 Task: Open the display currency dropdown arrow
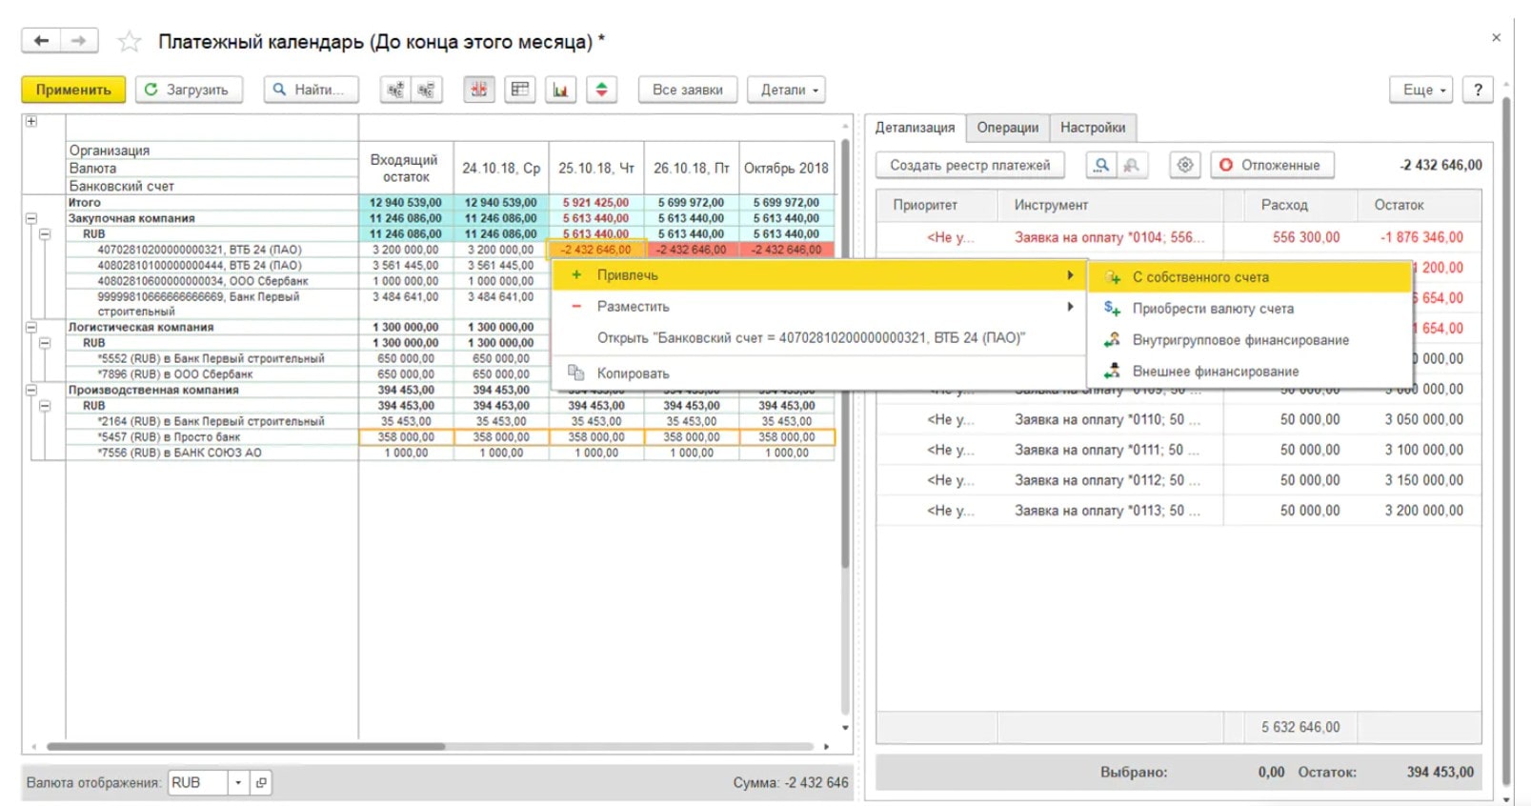tap(238, 783)
